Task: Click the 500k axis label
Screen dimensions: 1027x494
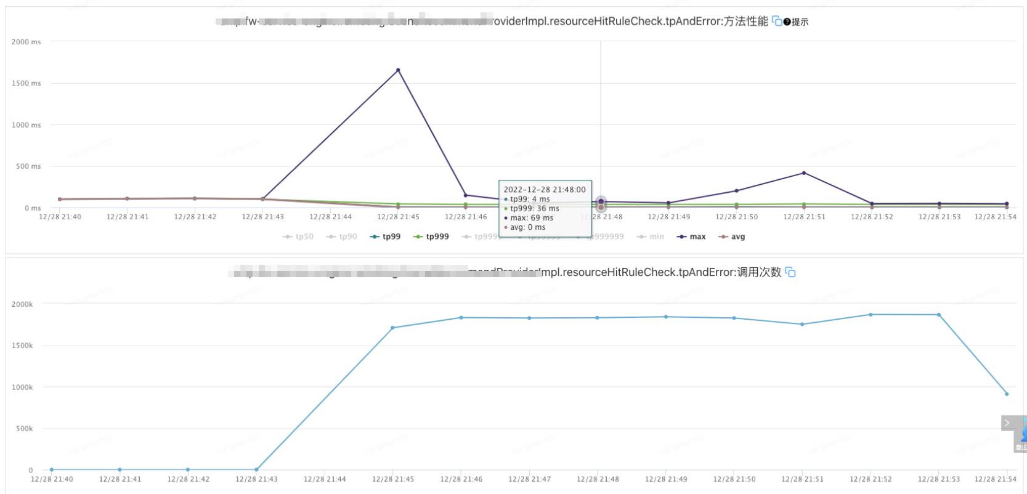Action: pyautogui.click(x=25, y=429)
